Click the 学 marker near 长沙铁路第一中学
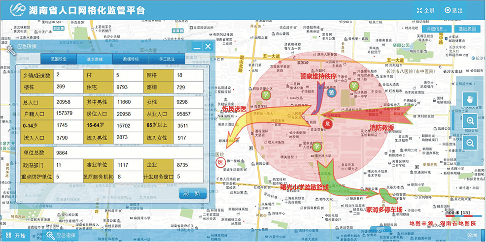 point(354,86)
